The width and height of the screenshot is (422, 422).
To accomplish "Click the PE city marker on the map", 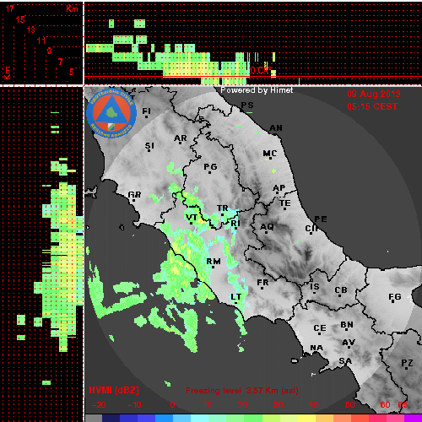I will point(321,219).
